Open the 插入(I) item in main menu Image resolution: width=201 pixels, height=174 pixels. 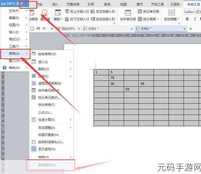coord(15,32)
